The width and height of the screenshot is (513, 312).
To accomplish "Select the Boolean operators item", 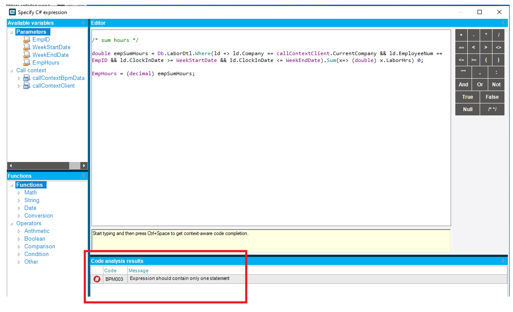I will [35, 238].
